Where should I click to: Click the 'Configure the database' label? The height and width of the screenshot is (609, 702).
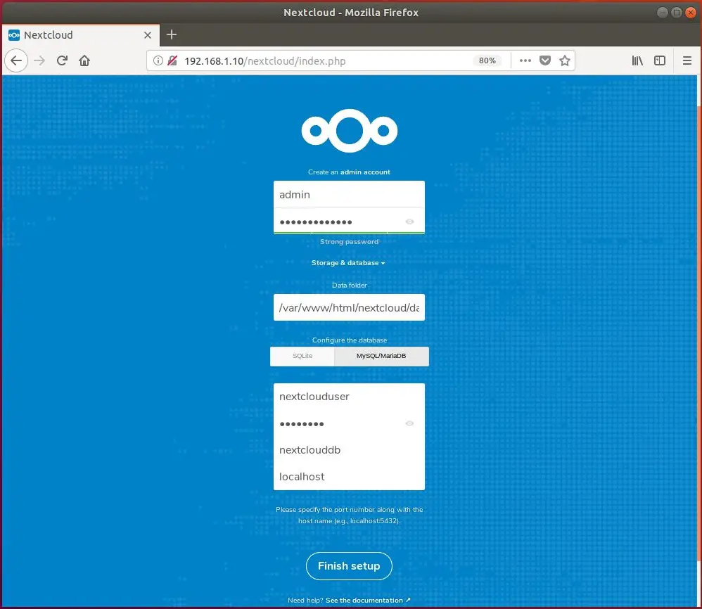click(x=350, y=340)
